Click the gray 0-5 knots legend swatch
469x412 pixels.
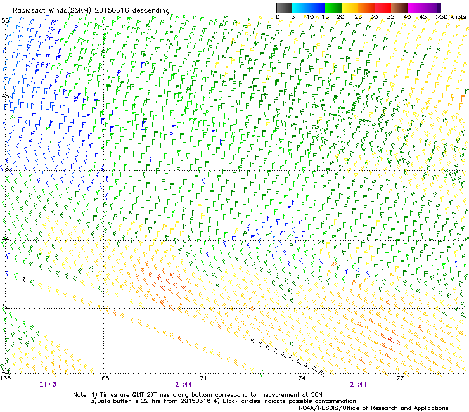284,8
